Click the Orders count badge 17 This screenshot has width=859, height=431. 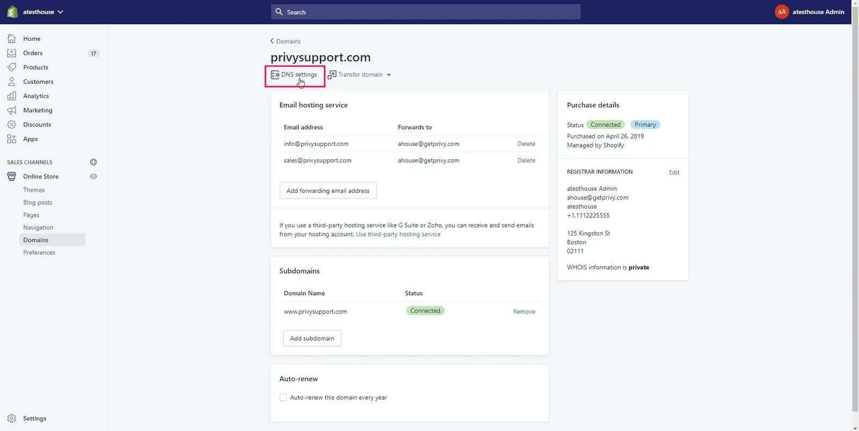(x=93, y=54)
